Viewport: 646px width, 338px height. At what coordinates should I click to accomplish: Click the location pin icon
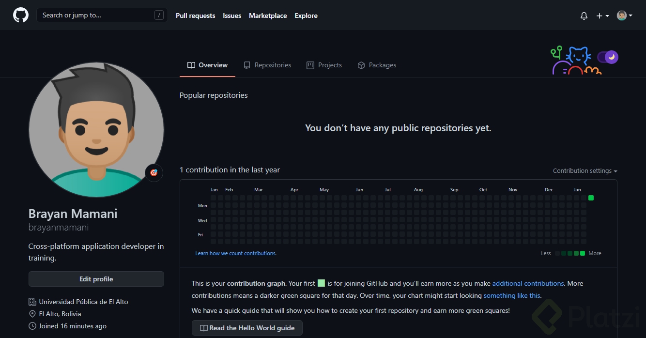tap(32, 314)
